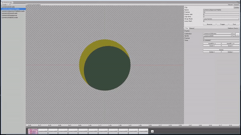
Task: Select the first frame in the timeline
Action: (x=33, y=131)
